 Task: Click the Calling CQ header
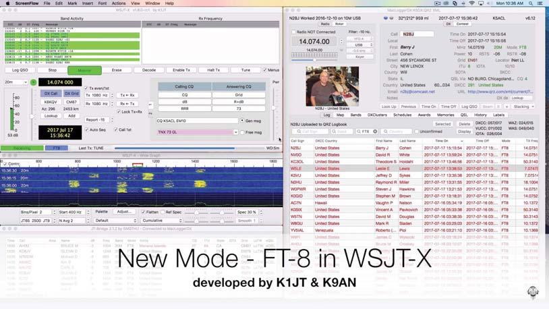(x=185, y=86)
